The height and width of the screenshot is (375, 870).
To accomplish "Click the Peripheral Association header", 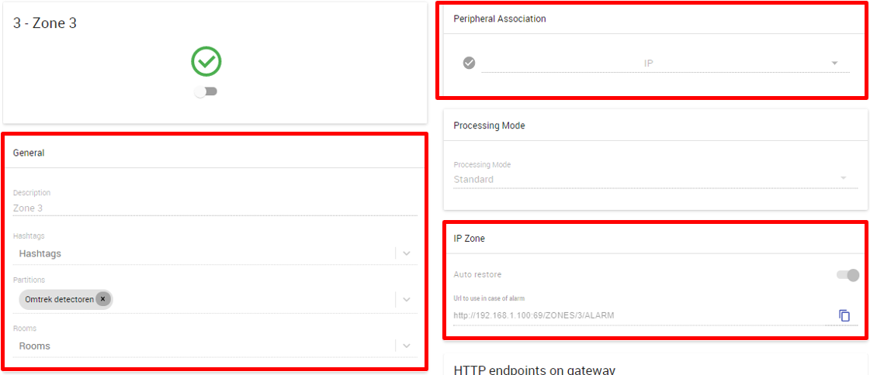I will point(500,19).
